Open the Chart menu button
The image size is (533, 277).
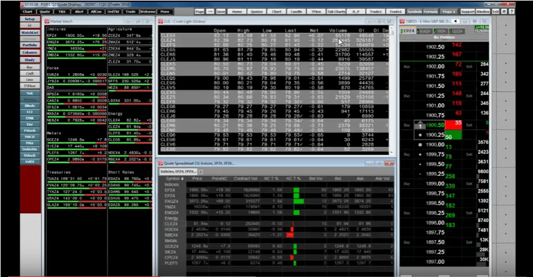coord(27,12)
